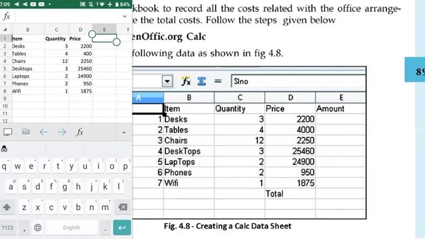Expand the toolbar using the small up triangle
Viewport: 425px width, 239px height.
pyautogui.click(x=124, y=133)
